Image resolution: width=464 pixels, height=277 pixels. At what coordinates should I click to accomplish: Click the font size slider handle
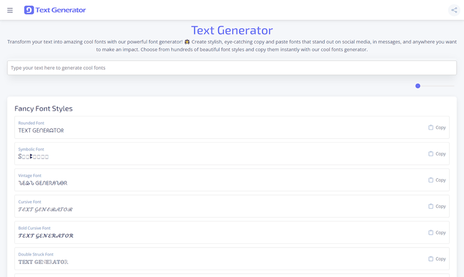[418, 86]
